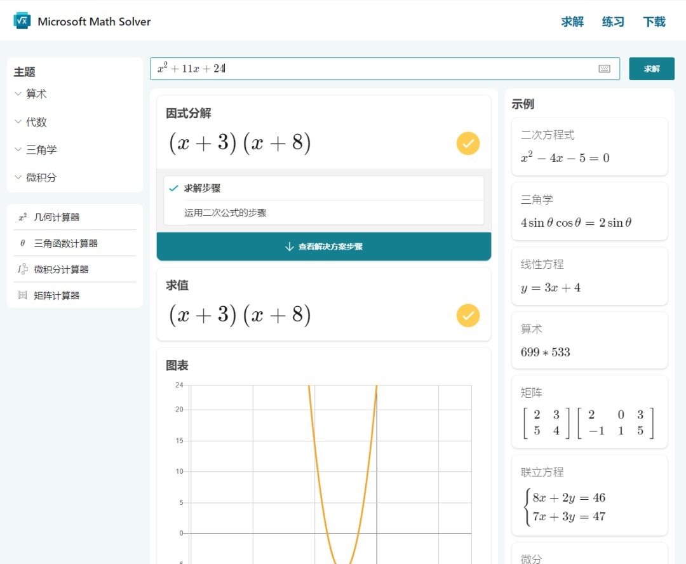Image resolution: width=686 pixels, height=564 pixels.
Task: Click 查看解决方案步骤 button
Action: pyautogui.click(x=324, y=246)
